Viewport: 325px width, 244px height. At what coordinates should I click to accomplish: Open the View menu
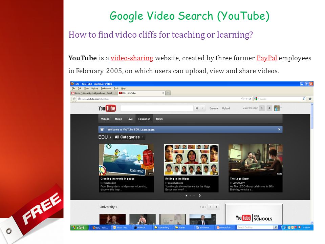[86, 88]
